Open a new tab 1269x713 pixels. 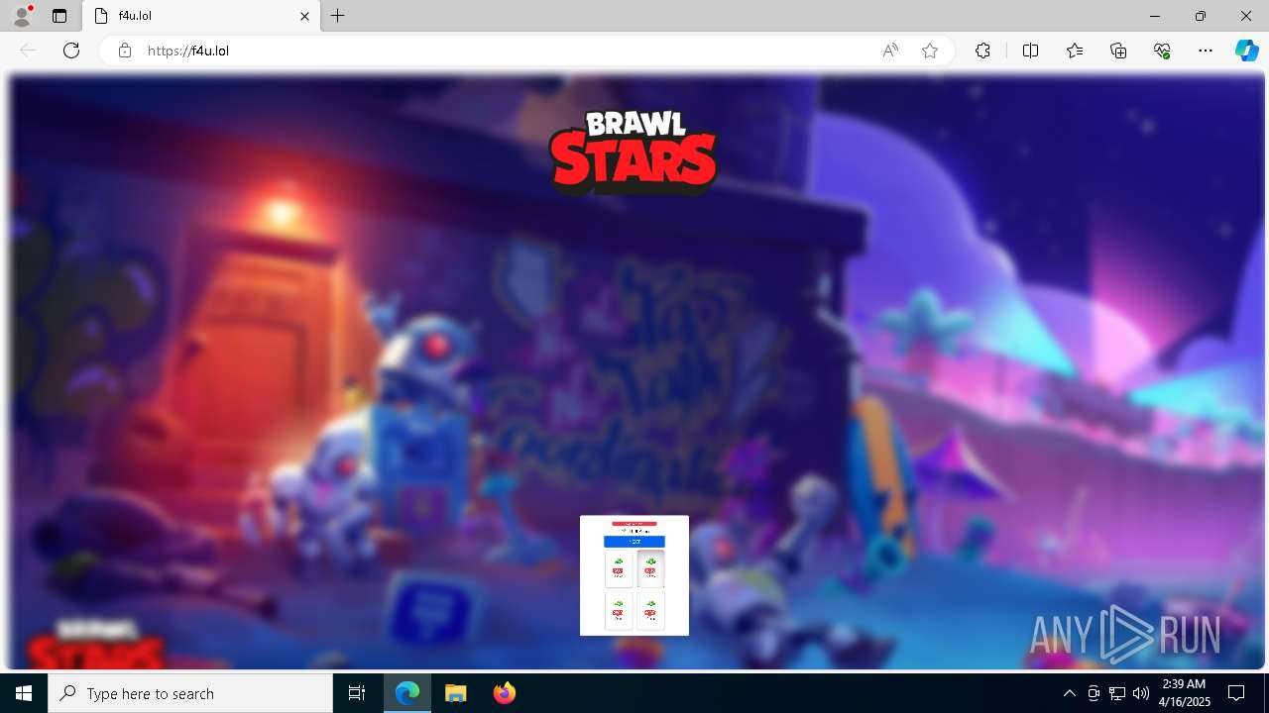tap(338, 16)
